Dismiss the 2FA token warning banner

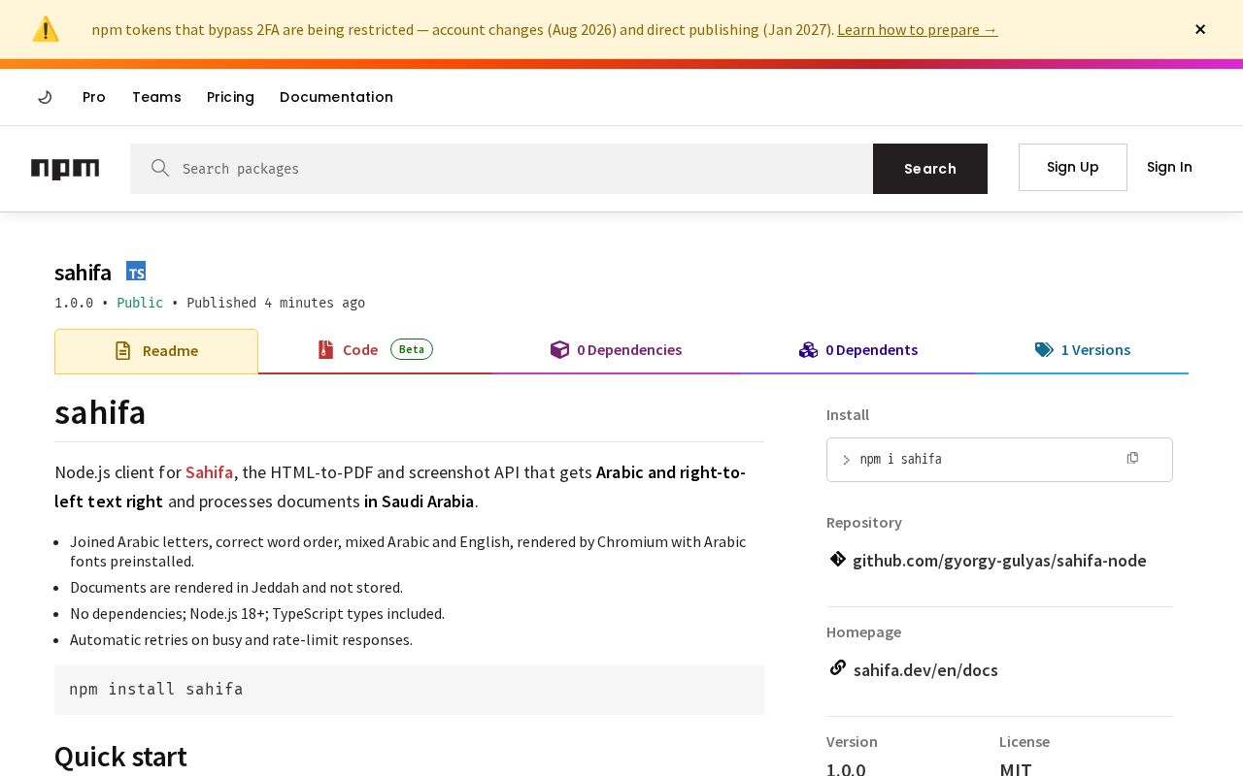1200,29
